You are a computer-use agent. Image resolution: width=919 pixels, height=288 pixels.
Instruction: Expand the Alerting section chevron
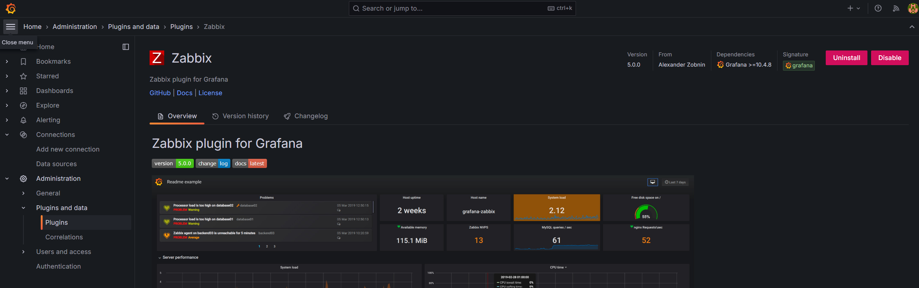coord(7,120)
